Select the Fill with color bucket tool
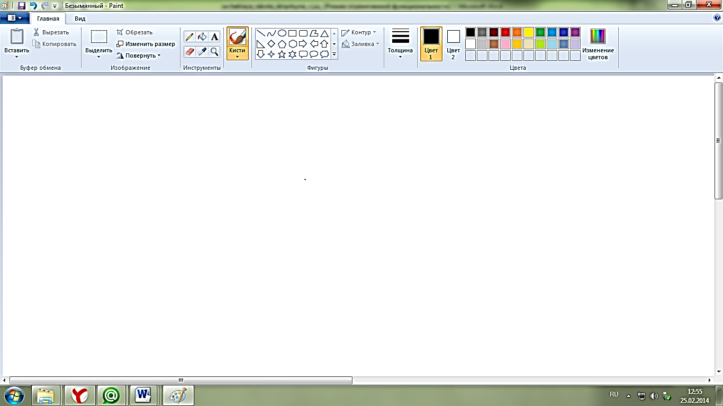 202,37
